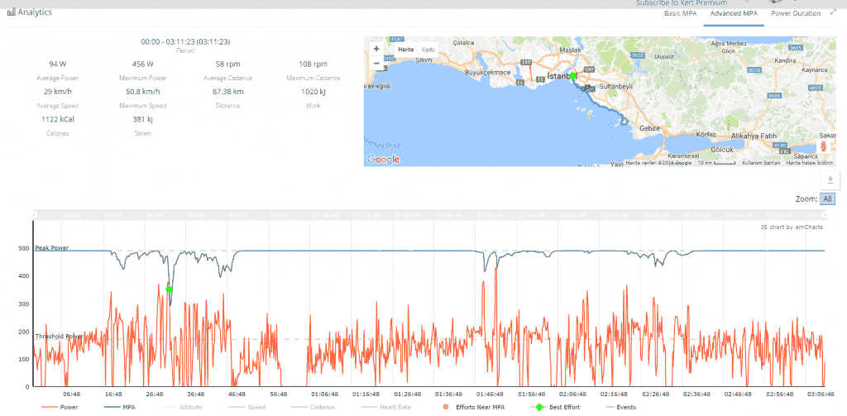
Task: Zoom out on the map
Action: (x=376, y=63)
